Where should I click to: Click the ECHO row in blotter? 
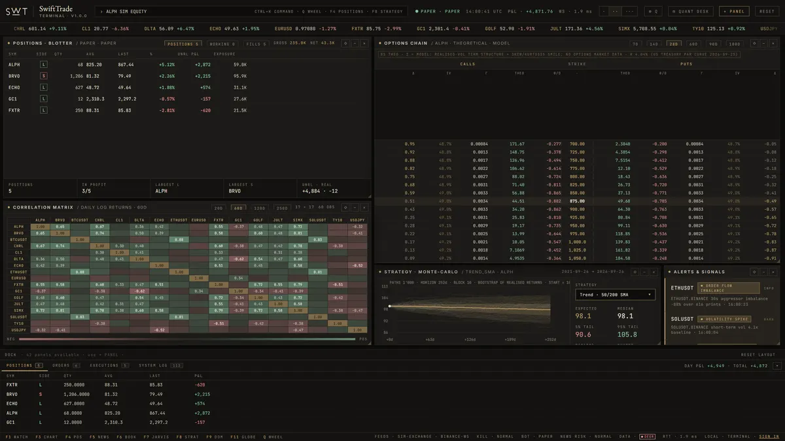(x=186, y=87)
